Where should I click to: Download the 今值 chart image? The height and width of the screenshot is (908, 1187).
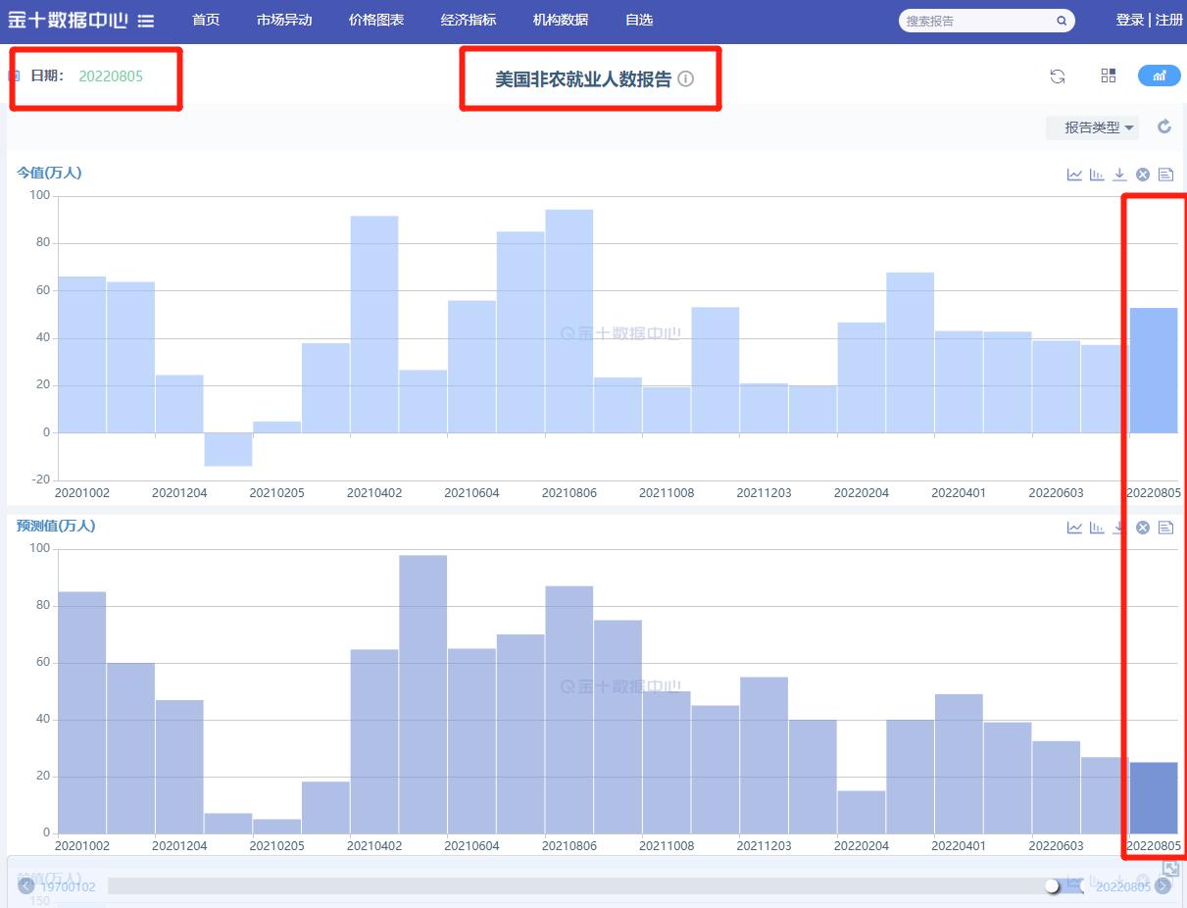tap(1119, 175)
